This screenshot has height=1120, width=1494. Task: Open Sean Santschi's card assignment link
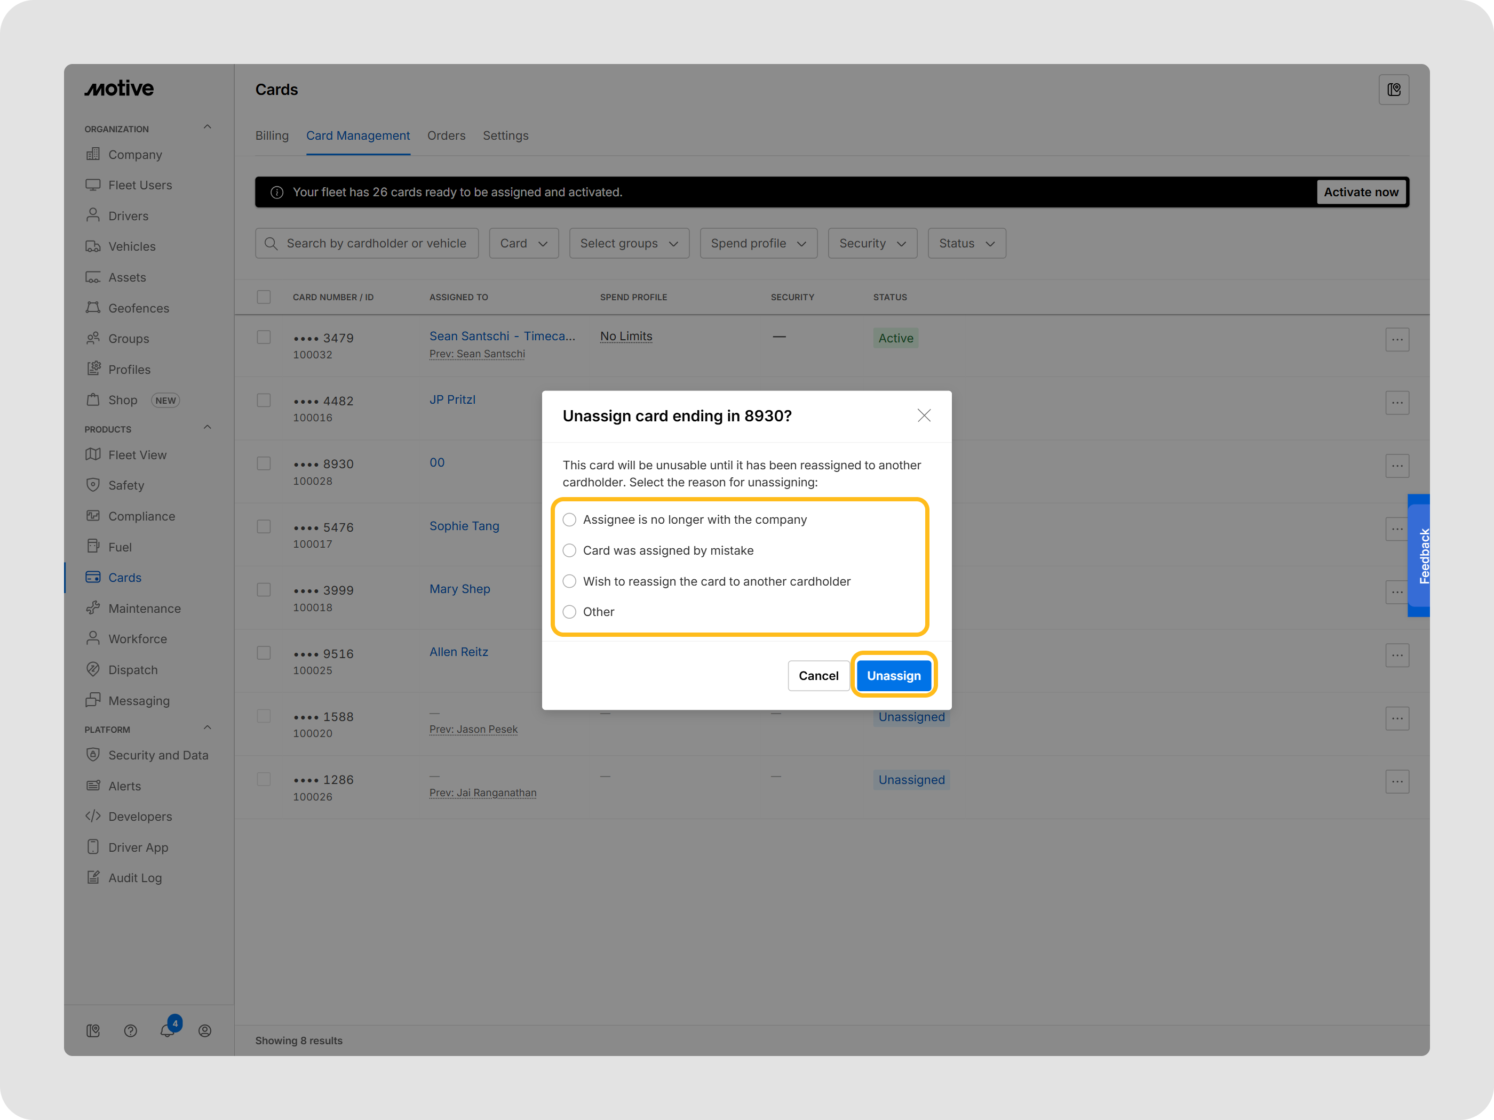(x=503, y=335)
